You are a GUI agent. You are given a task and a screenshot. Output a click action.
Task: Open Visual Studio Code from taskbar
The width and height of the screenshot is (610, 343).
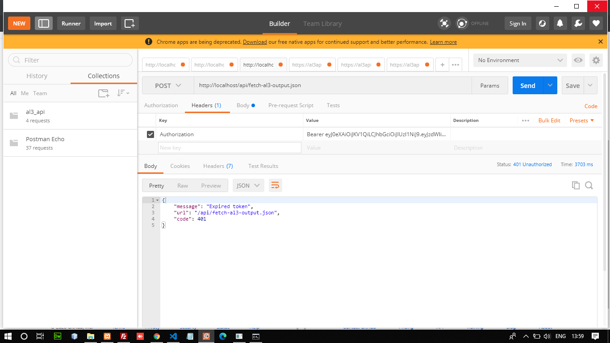173,336
